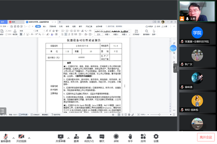
Task: Expand audio options arrow beside the microphone
Action: (x=14, y=137)
